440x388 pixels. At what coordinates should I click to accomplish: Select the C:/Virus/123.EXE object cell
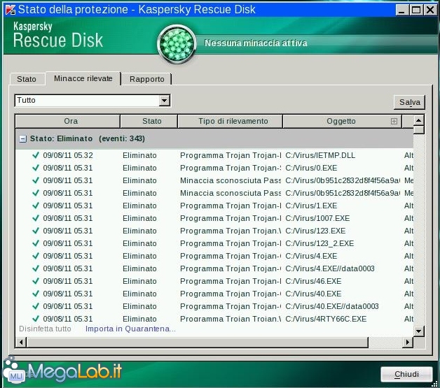(315, 231)
